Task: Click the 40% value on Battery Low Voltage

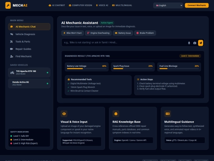Action: [104, 66]
